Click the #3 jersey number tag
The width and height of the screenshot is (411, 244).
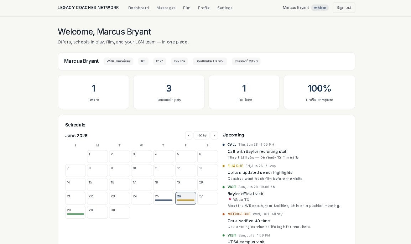point(143,61)
